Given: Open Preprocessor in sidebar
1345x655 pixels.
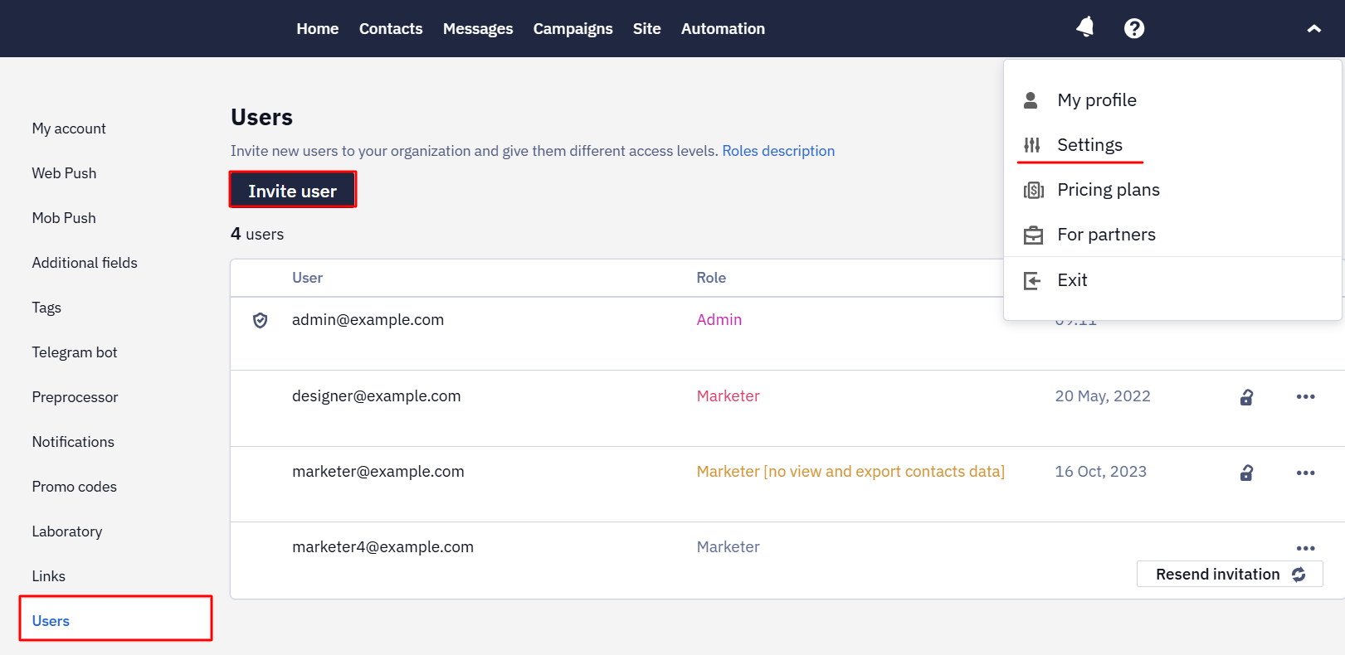Looking at the screenshot, I should tap(75, 397).
